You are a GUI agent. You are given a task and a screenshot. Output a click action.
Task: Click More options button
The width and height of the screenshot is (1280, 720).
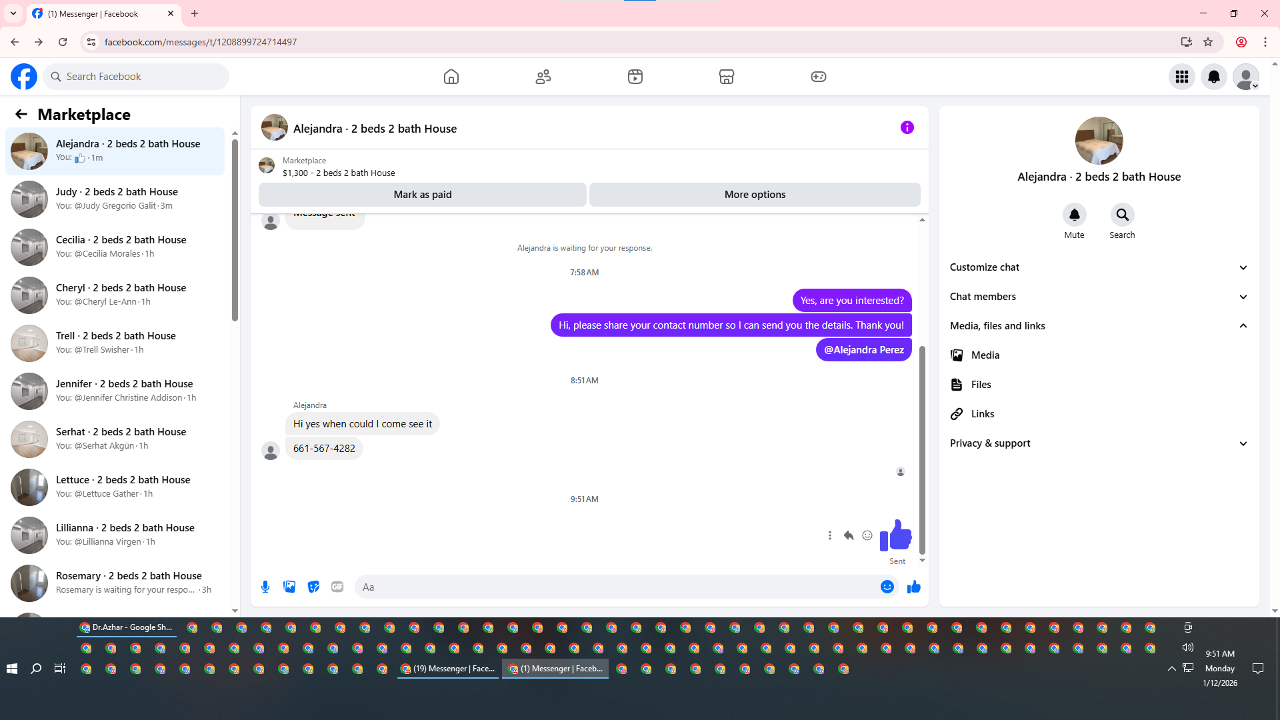755,195
